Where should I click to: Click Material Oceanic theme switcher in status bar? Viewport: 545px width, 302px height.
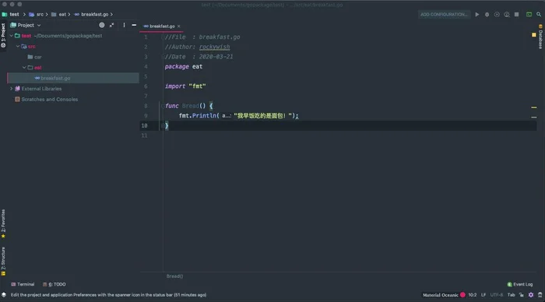point(441,295)
